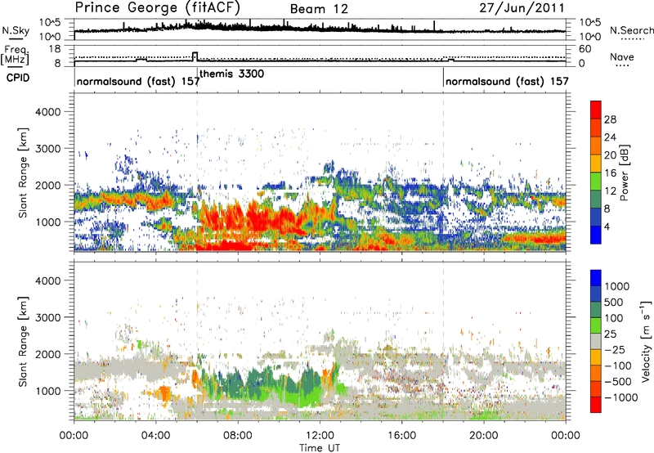Click the "CPID" row label

tap(18, 78)
